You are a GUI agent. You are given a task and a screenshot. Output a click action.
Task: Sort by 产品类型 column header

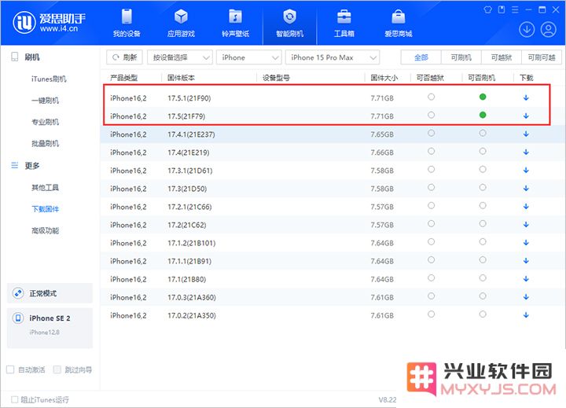(124, 78)
